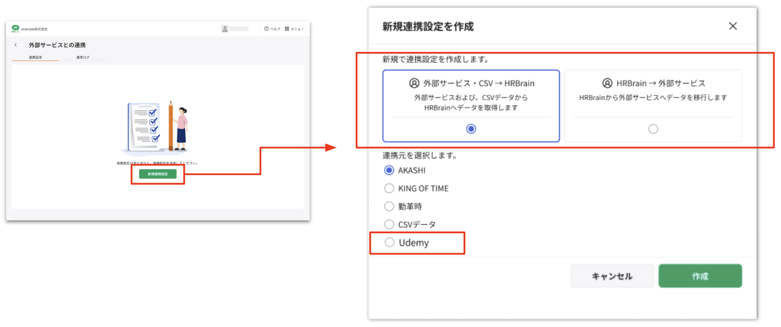Select the CSVデータ radio option
The height and width of the screenshot is (327, 781).
(389, 224)
